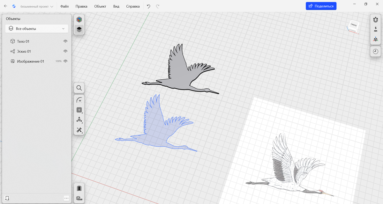Click the image icon beside Изображение 01
The image size is (383, 204).
pos(12,61)
